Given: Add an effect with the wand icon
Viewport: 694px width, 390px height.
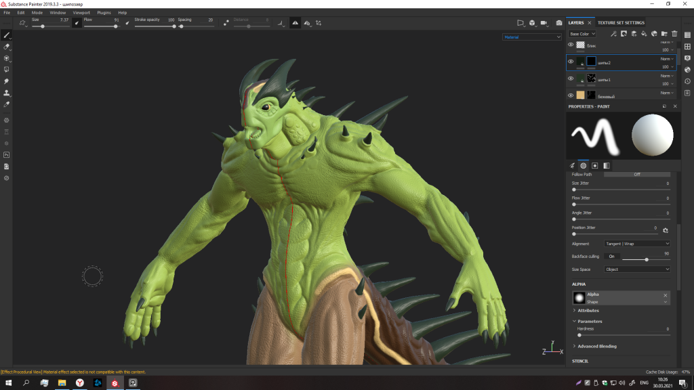Looking at the screenshot, I should (x=613, y=34).
